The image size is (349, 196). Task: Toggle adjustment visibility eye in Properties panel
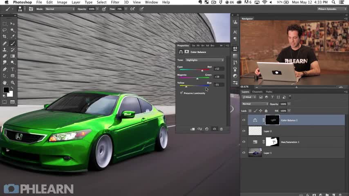(x=214, y=129)
